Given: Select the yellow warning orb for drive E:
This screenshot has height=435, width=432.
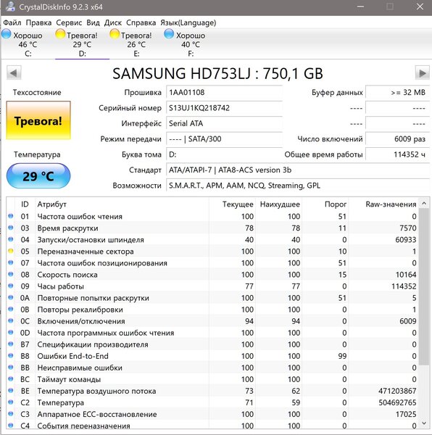Looking at the screenshot, I should point(115,34).
